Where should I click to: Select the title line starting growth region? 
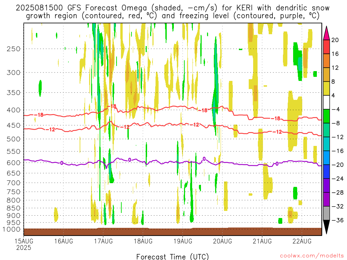[172, 16]
